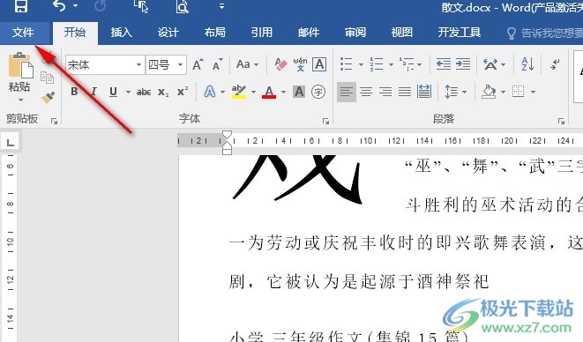This screenshot has width=583, height=342.
Task: Open the 审阅 ribbon tab
Action: click(x=355, y=33)
